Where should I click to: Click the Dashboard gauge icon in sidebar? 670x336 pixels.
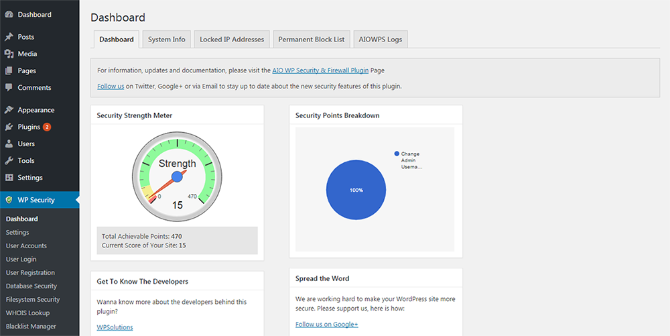click(9, 15)
